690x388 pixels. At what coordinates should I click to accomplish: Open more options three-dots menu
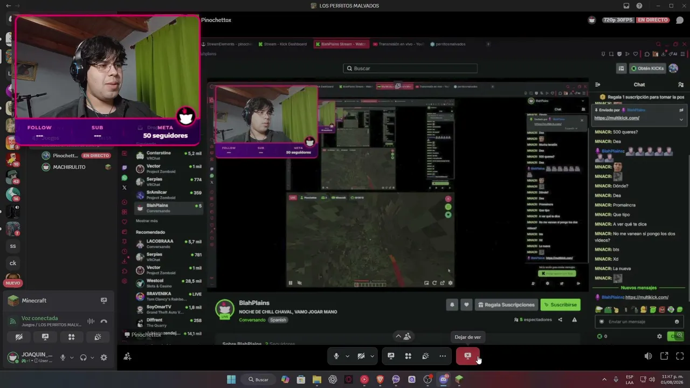coord(443,356)
